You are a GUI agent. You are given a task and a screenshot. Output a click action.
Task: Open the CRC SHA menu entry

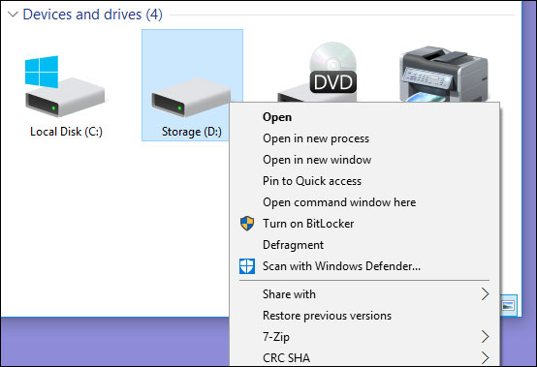coord(364,357)
